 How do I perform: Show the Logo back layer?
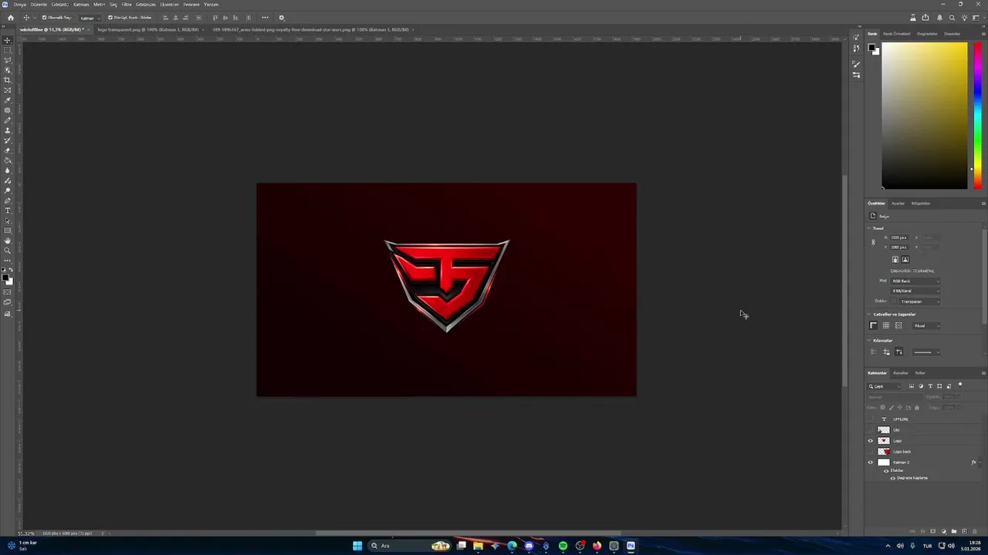[x=871, y=452]
